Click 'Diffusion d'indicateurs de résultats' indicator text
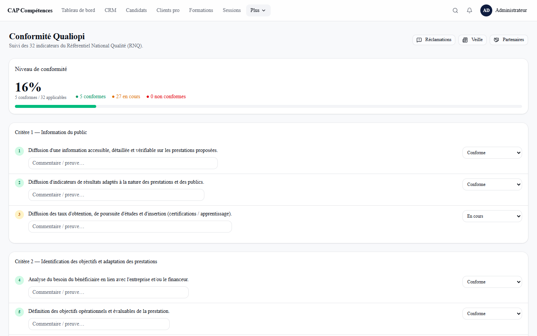 [x=116, y=182]
